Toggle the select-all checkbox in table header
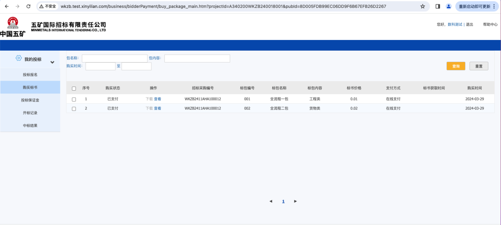The image size is (501, 225). pyautogui.click(x=74, y=89)
